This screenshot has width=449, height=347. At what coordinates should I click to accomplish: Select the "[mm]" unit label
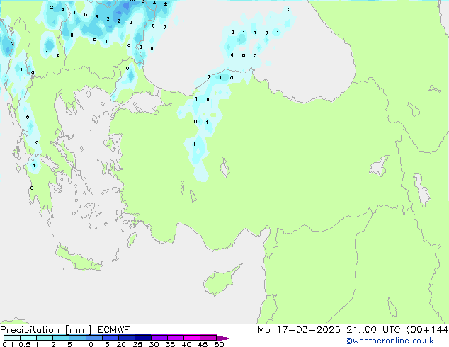pos(78,330)
